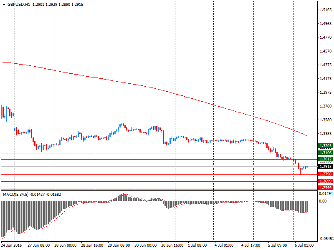
Task: Open the GBPUSD chart dropdown arrow
Action: point(4,5)
